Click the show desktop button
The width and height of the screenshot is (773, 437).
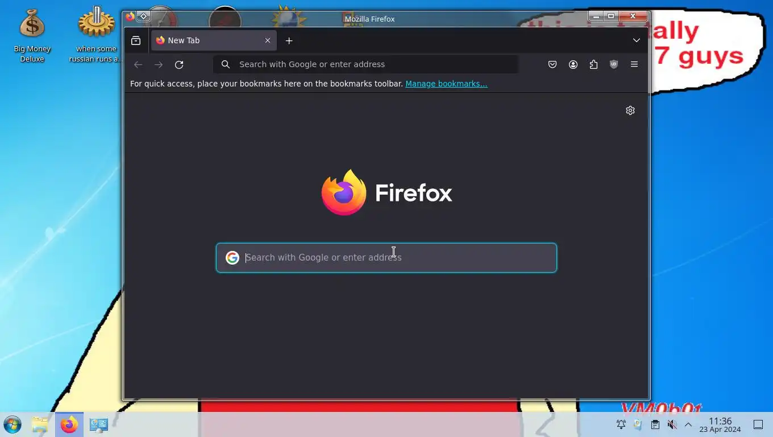pos(758,424)
